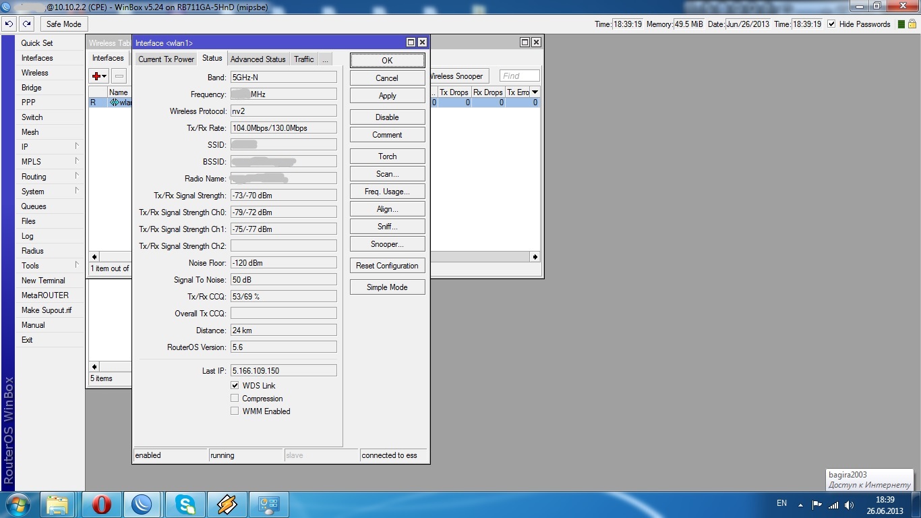
Task: Click the Cancel button
Action: pyautogui.click(x=387, y=78)
